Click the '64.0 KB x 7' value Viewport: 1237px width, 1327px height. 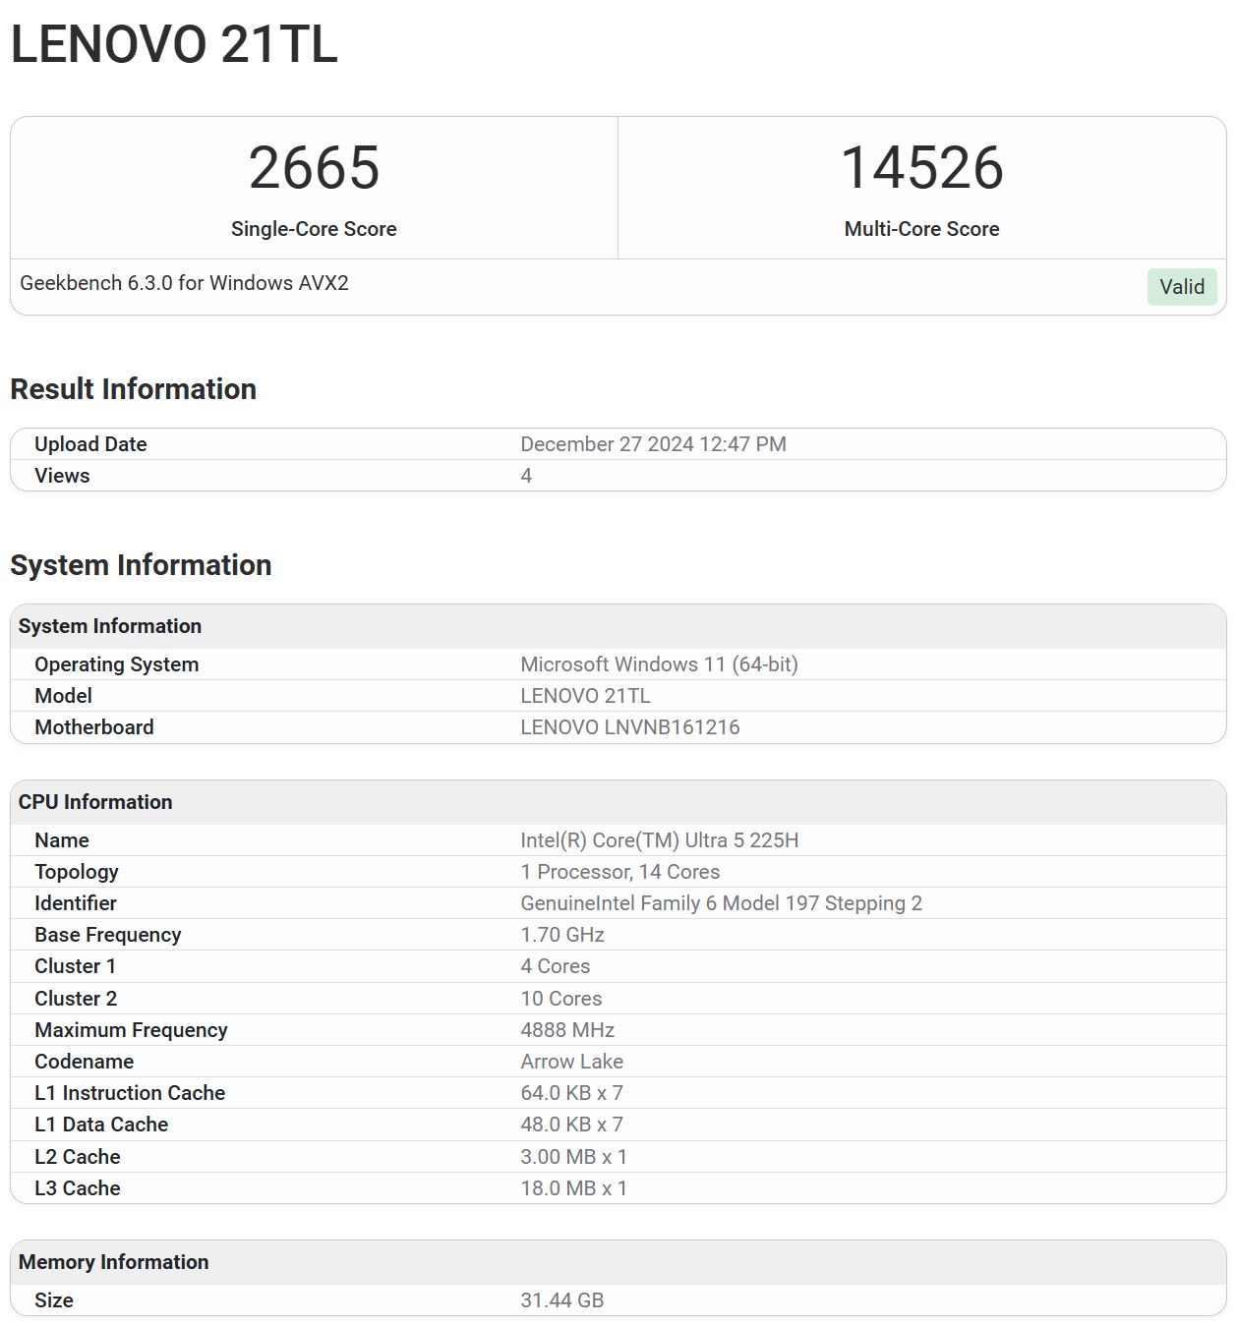pos(572,1093)
